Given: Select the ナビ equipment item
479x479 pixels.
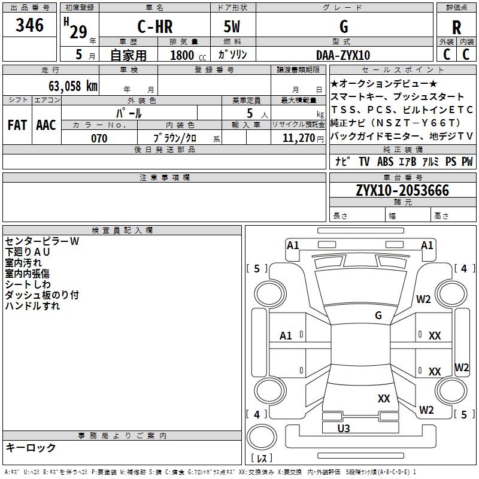Looking at the screenshot, I should 342,161.
